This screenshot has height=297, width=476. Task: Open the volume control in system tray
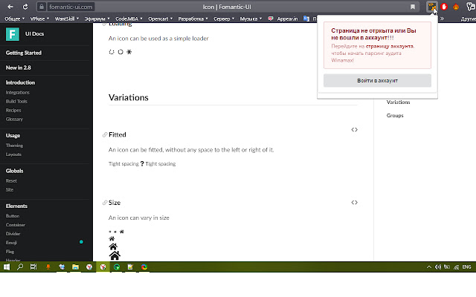pyautogui.click(x=438, y=267)
